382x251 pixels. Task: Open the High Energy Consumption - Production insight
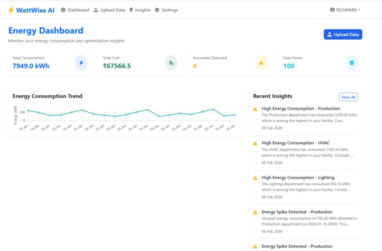(x=300, y=108)
